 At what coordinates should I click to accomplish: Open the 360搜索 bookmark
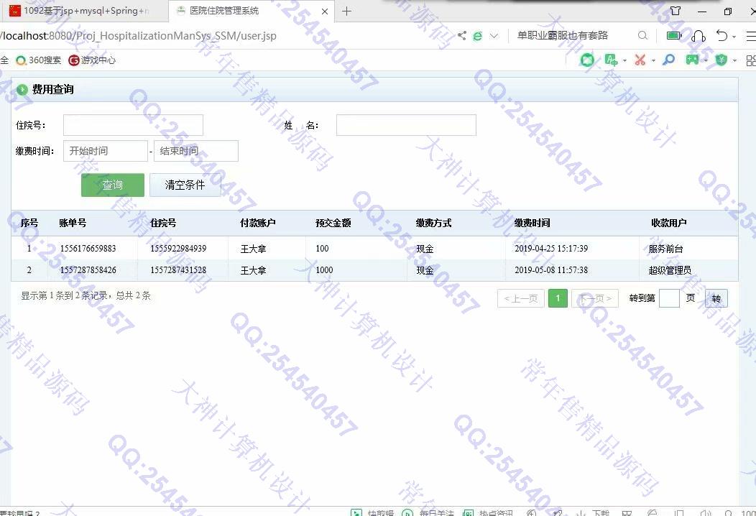[39, 60]
